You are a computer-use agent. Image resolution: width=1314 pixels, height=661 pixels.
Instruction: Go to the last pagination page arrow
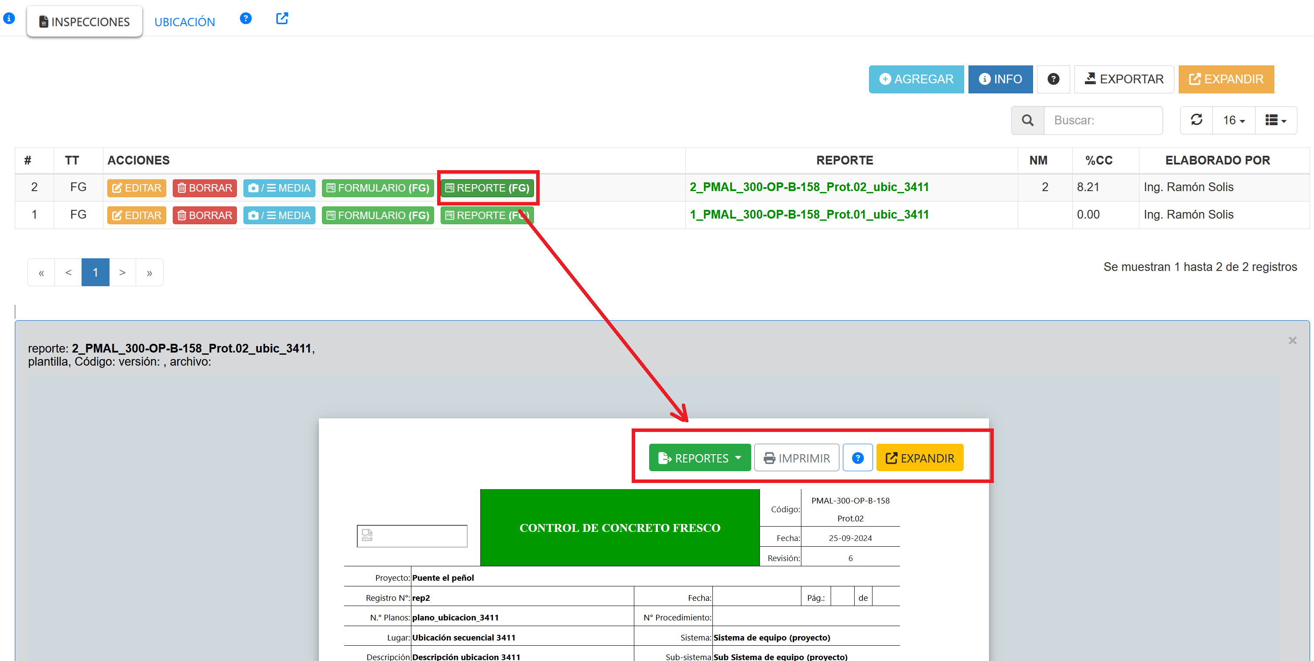tap(150, 272)
